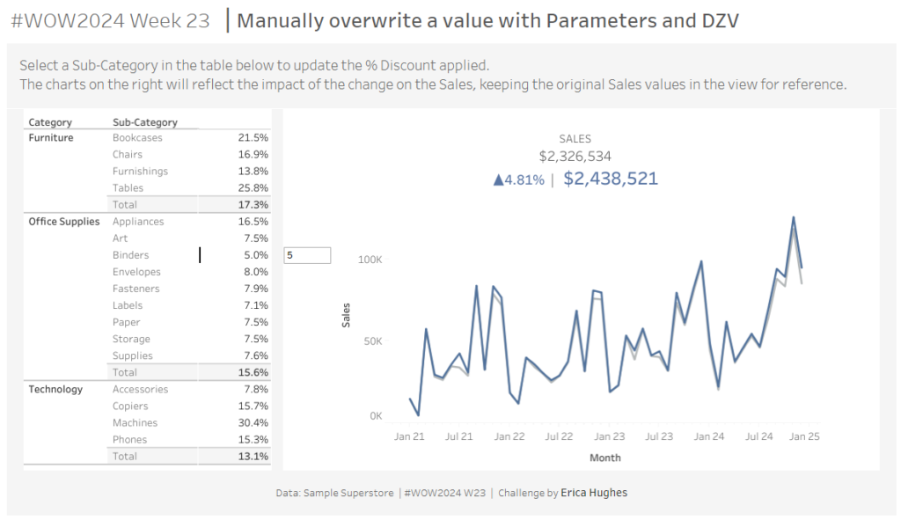Select the Furniture Total 17.3% value
Screen dimensions: 901x520
253,205
